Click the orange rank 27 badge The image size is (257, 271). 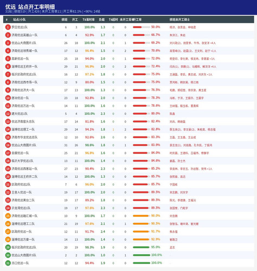point(8,231)
